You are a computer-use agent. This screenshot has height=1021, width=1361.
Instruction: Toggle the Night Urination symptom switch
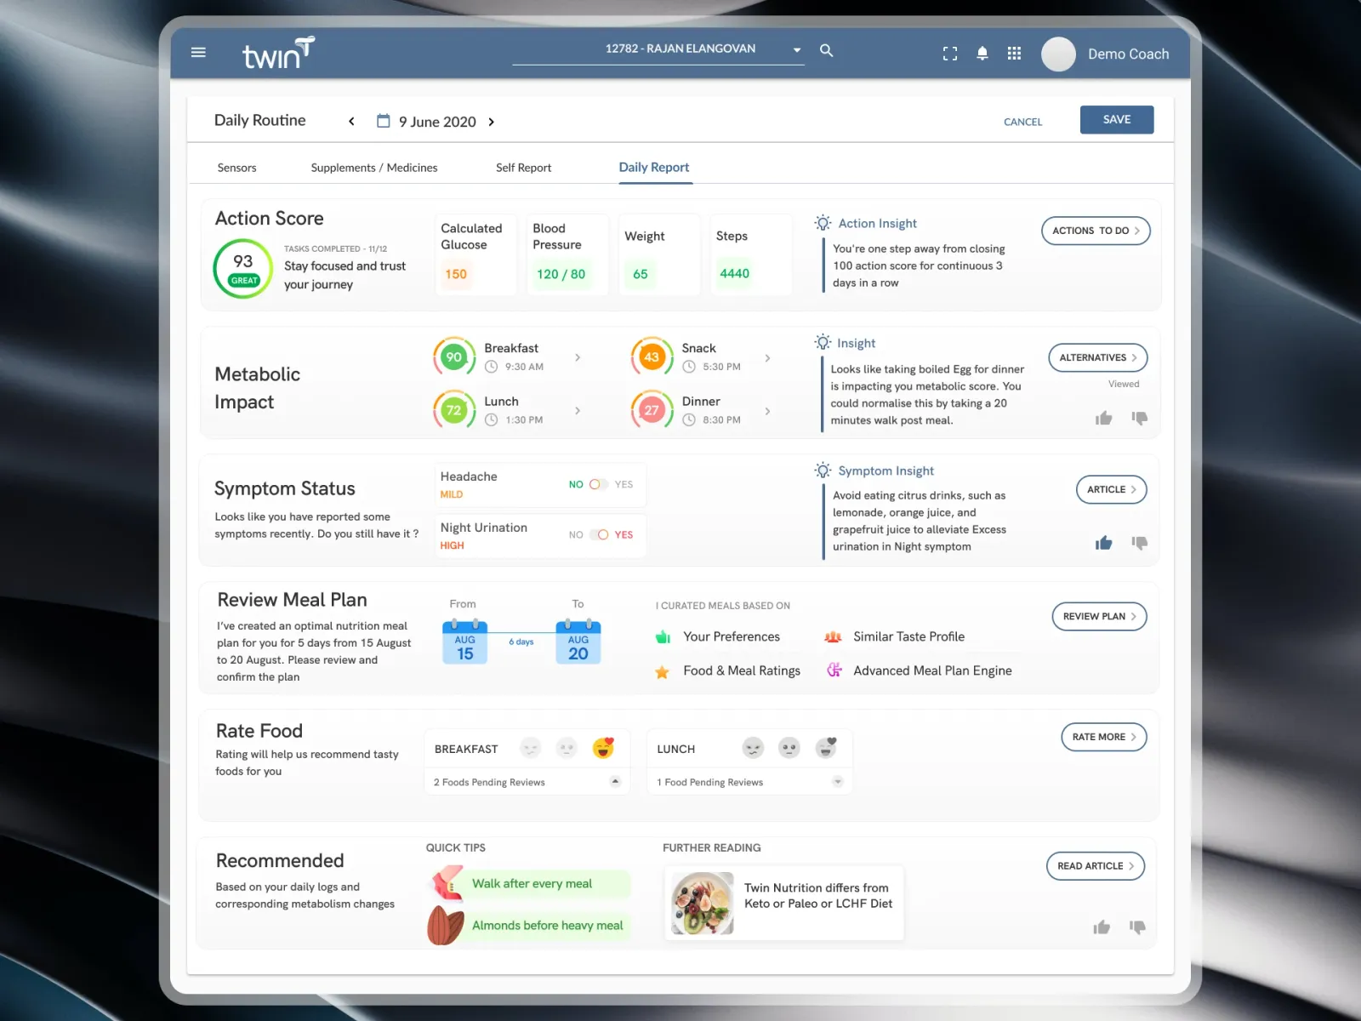[599, 534]
